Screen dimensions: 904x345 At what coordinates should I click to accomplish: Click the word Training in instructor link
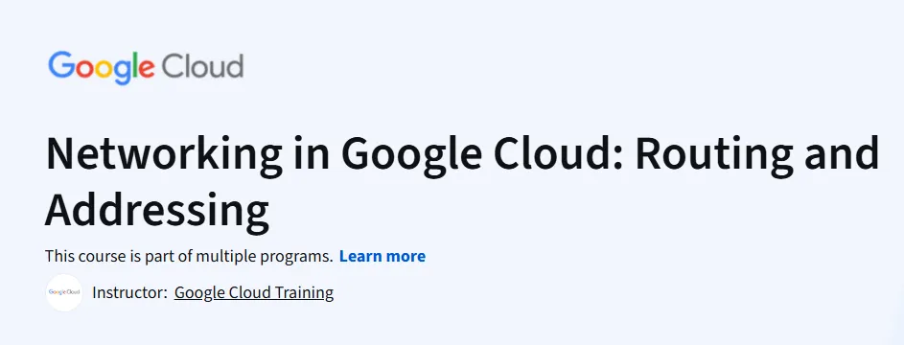[x=304, y=292]
